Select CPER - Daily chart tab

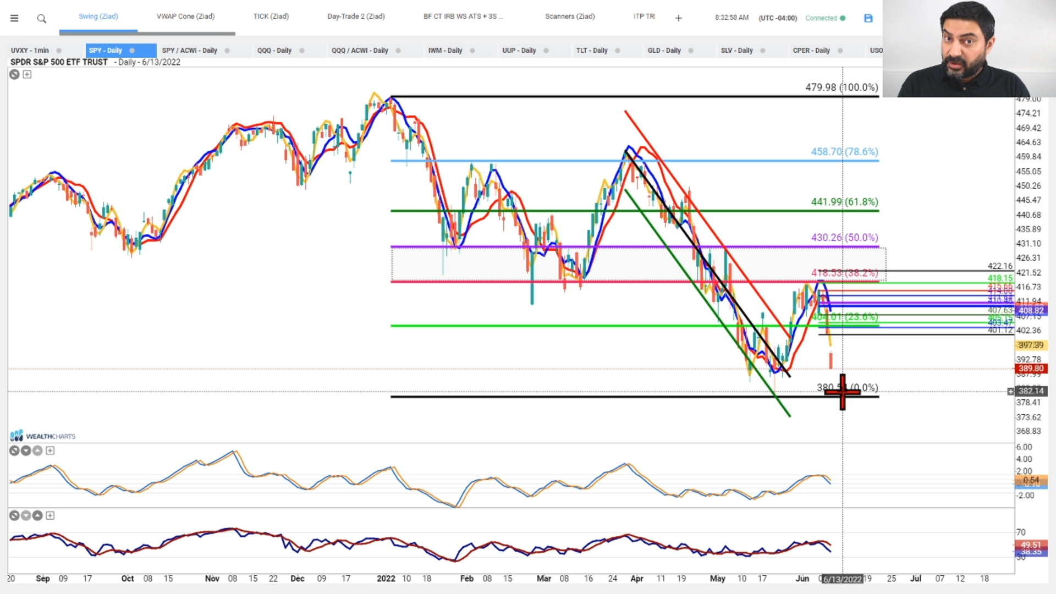[811, 51]
